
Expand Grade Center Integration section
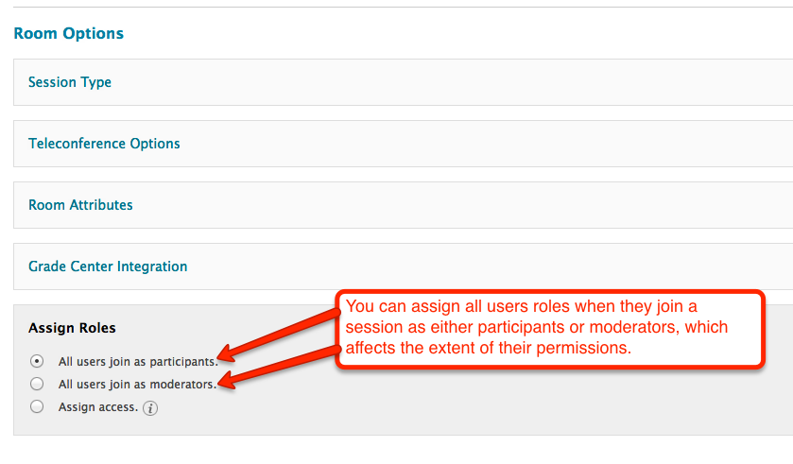[403, 266]
